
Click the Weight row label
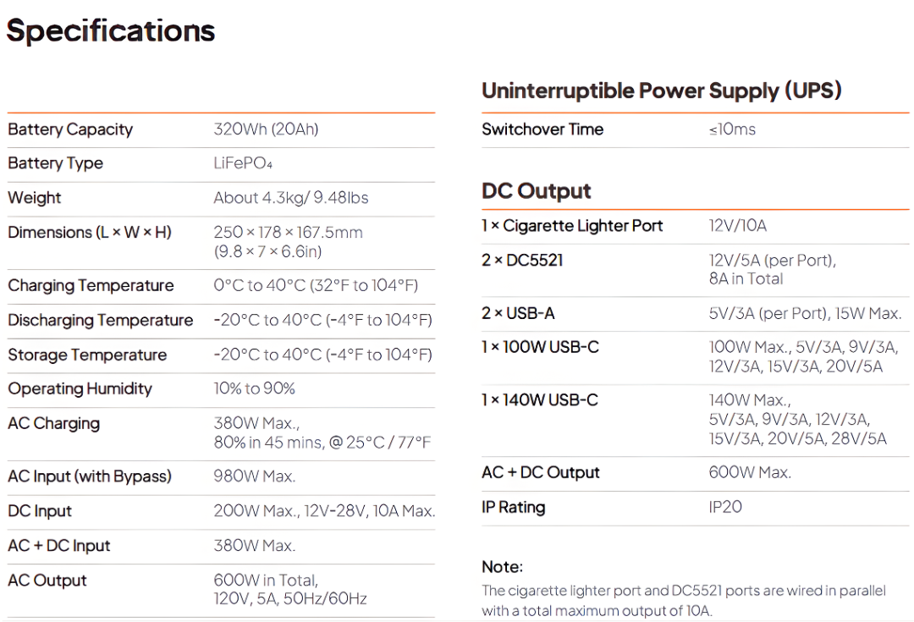click(35, 198)
